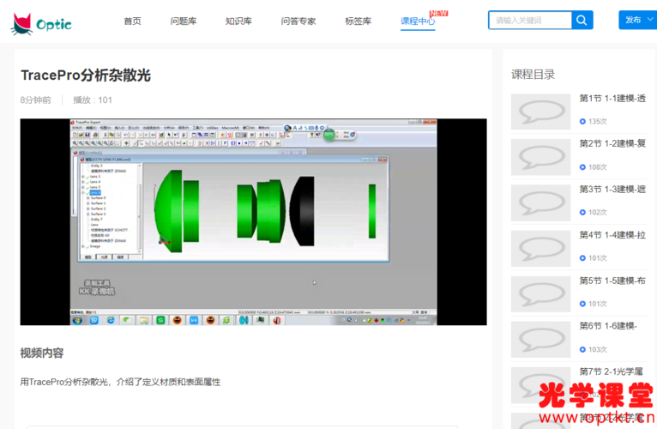Screen dimensions: 657x429
Task: Play the TracePro video player
Action: (x=254, y=222)
